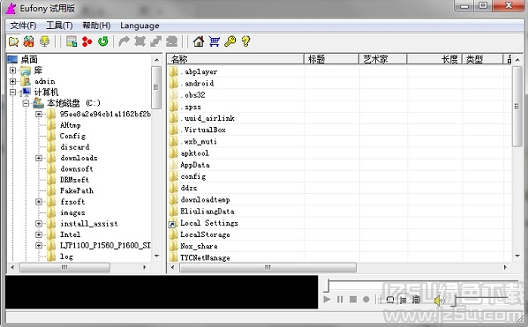
Task: Click the blue shopping cart icon
Action: (215, 41)
